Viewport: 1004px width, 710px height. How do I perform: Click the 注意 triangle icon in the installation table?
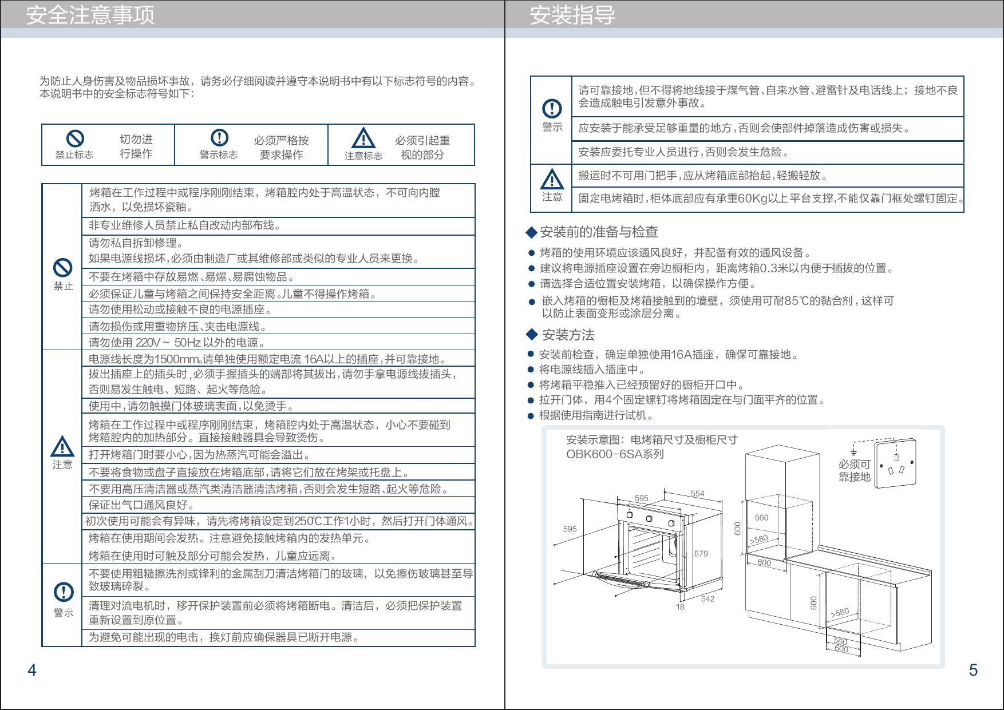(x=552, y=180)
